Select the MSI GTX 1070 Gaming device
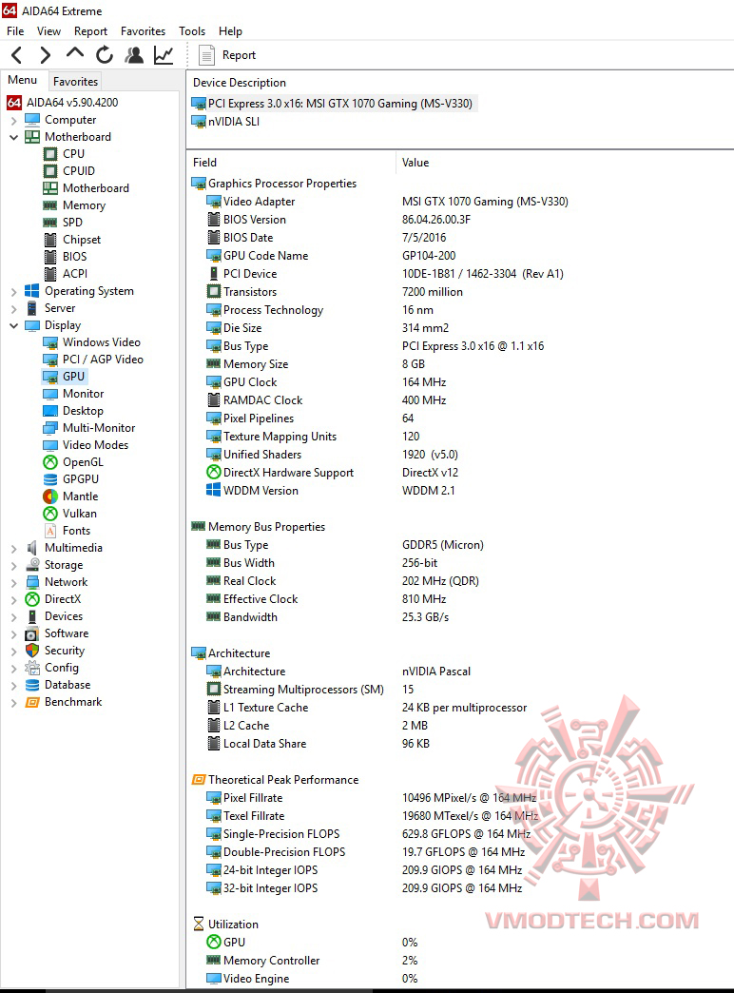Screen dimensions: 734x993 (334, 104)
